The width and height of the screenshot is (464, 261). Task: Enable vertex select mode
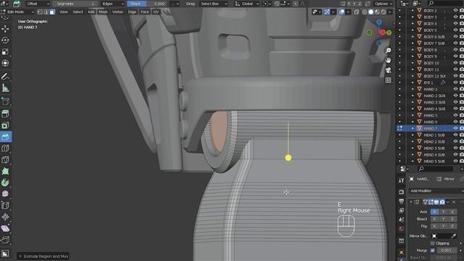[41, 12]
